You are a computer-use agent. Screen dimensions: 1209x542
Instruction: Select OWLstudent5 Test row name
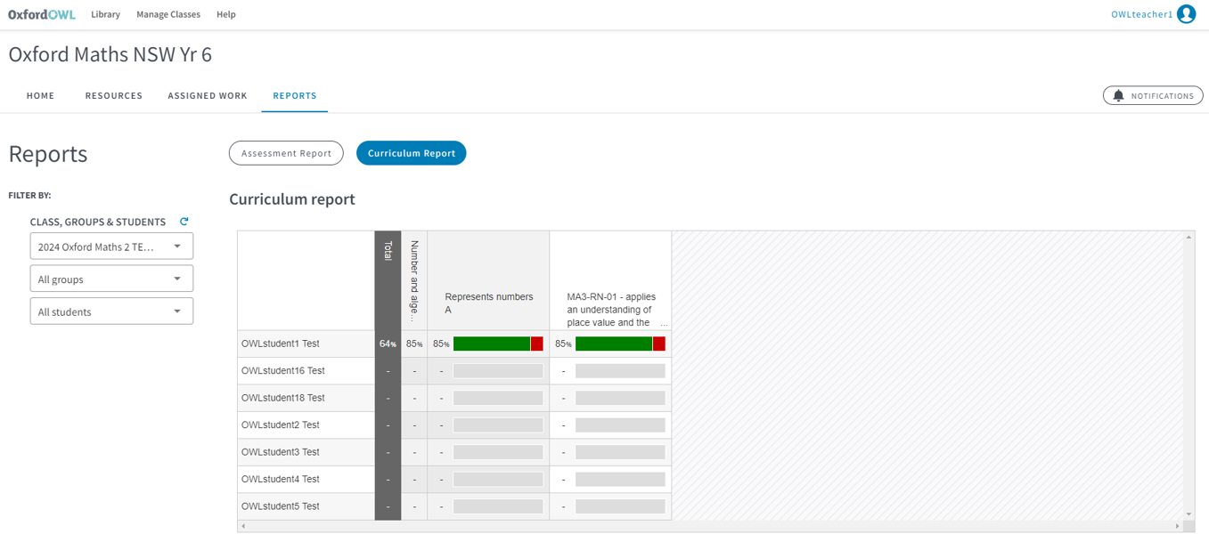280,506
